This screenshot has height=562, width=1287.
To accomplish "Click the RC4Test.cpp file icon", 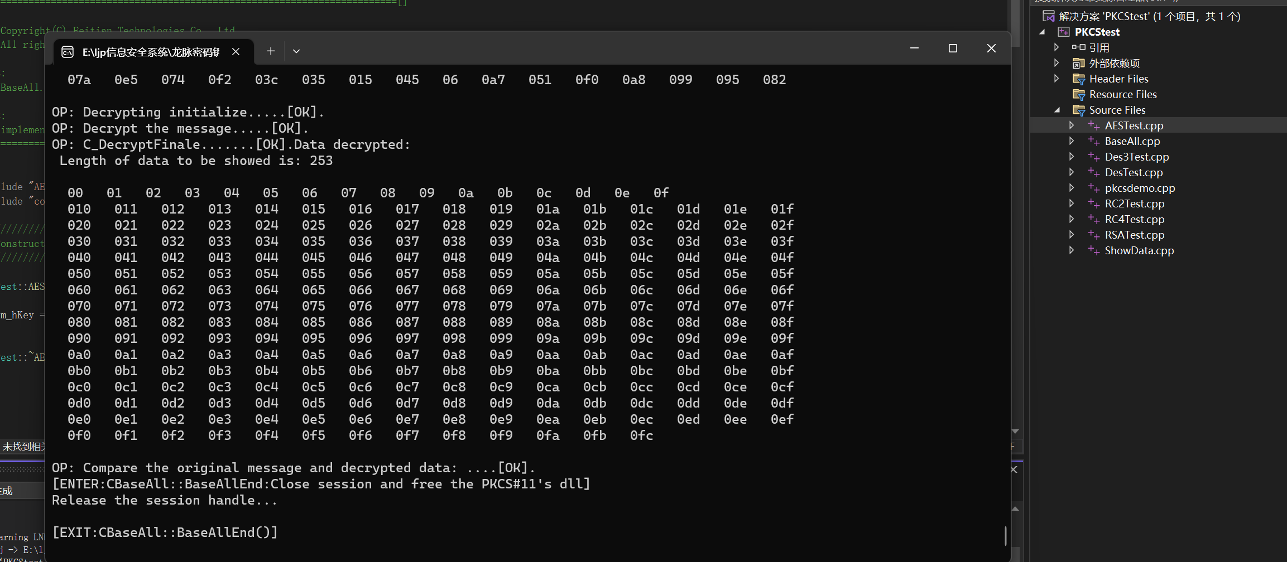I will point(1094,219).
